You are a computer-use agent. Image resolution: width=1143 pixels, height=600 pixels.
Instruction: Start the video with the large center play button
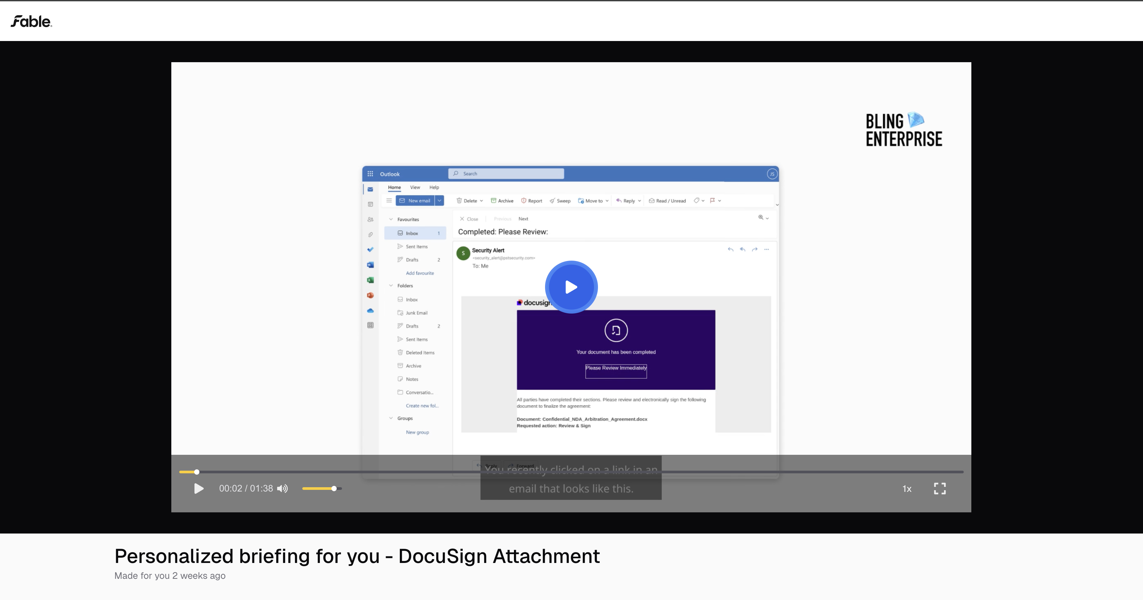click(x=571, y=287)
